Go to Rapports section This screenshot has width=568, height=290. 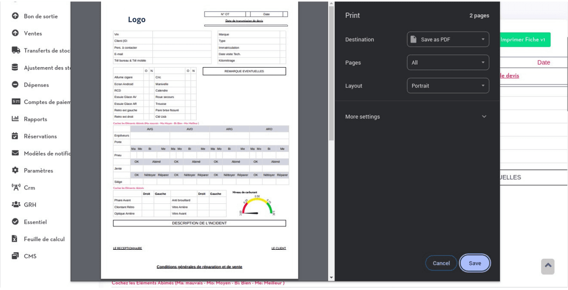pos(35,119)
